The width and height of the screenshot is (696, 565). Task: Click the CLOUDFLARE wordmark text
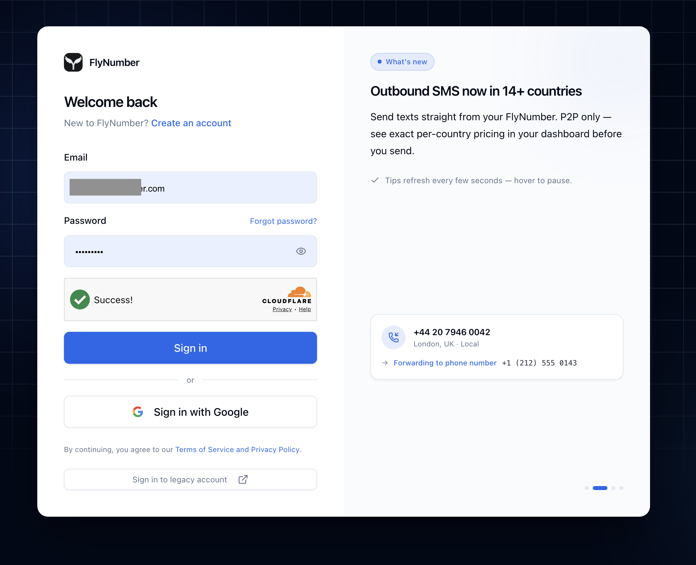click(x=287, y=301)
